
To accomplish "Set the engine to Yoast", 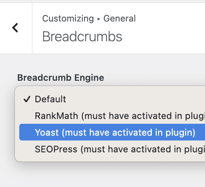I will click(x=112, y=132).
